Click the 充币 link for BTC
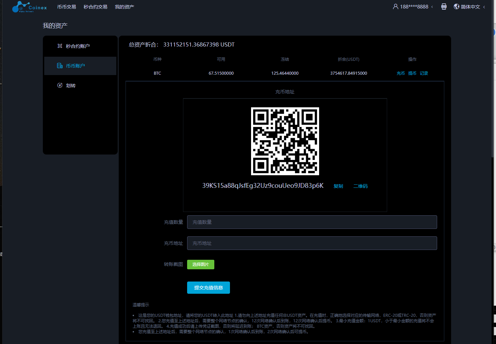 coord(400,73)
